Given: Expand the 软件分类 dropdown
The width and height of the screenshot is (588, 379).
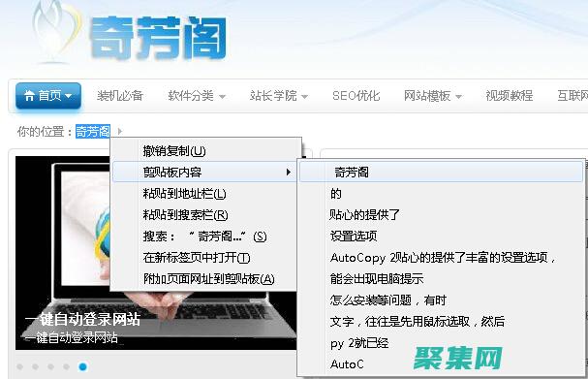Looking at the screenshot, I should pos(197,96).
